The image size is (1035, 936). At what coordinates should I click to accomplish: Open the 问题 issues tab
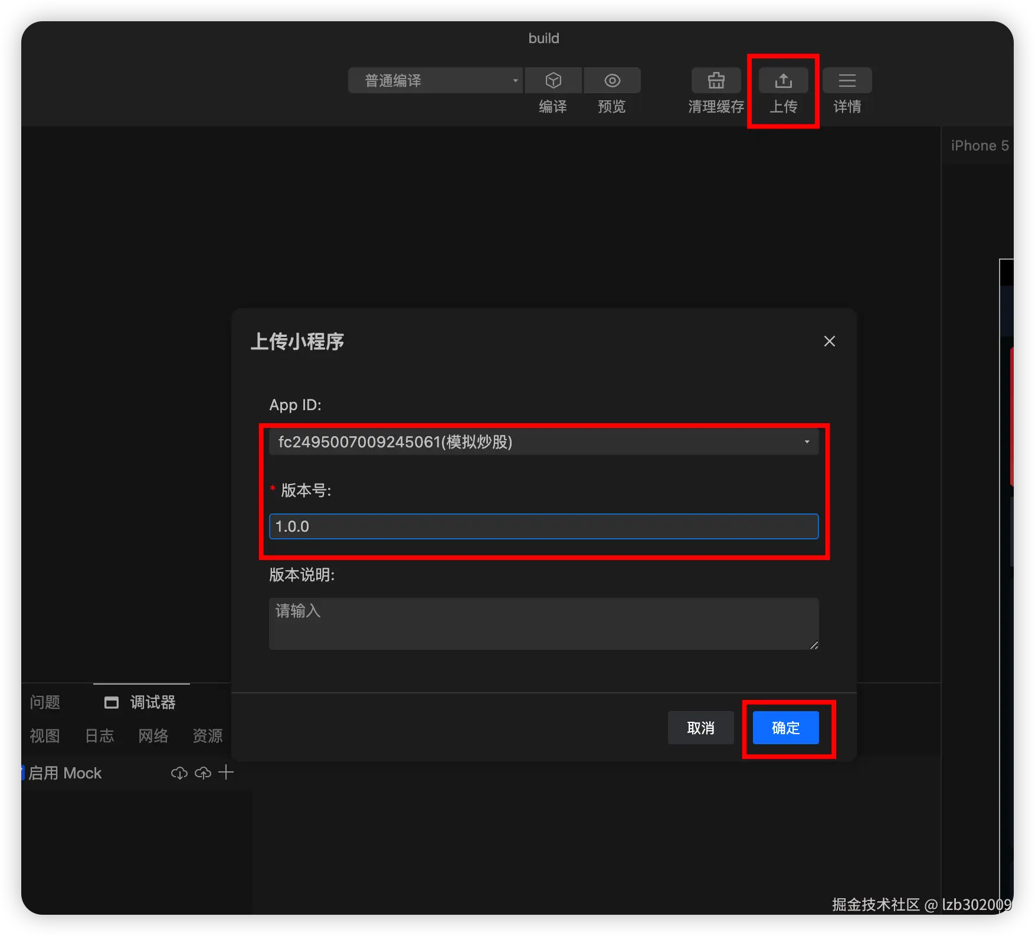pos(44,702)
